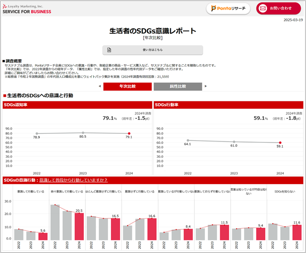Click the 意識して行動している column label
Image resolution: width=306 pixels, height=253 pixels.
point(31,191)
